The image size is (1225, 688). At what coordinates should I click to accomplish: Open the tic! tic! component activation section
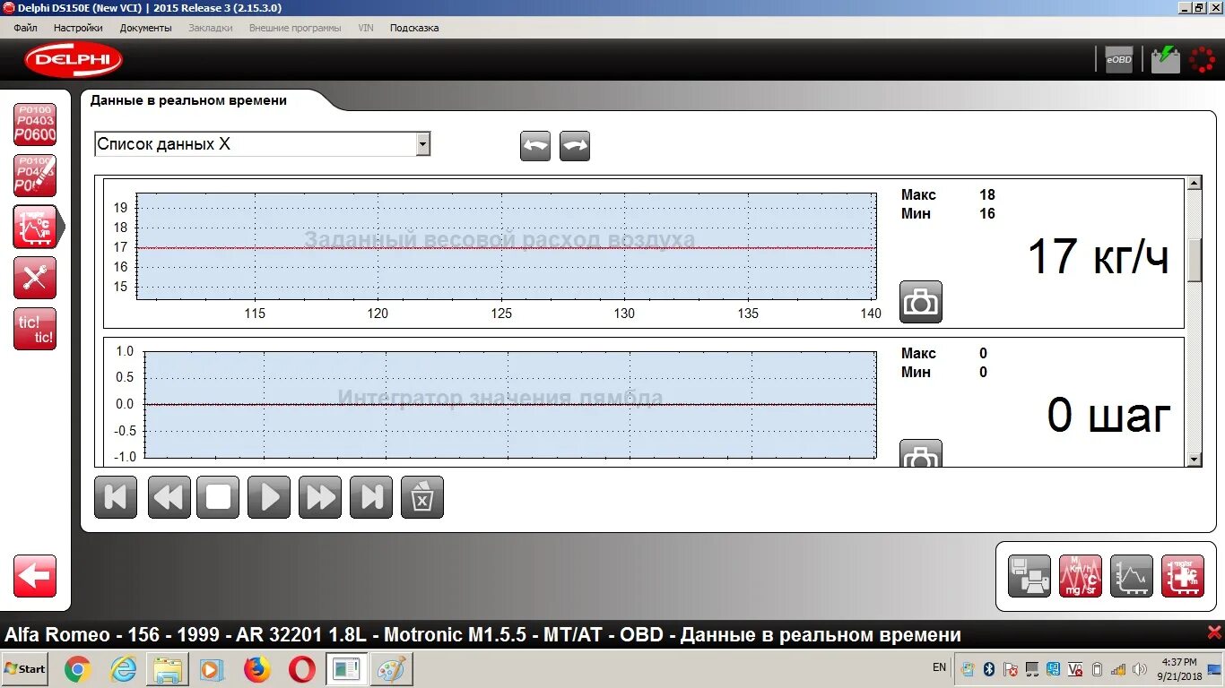[x=35, y=329]
